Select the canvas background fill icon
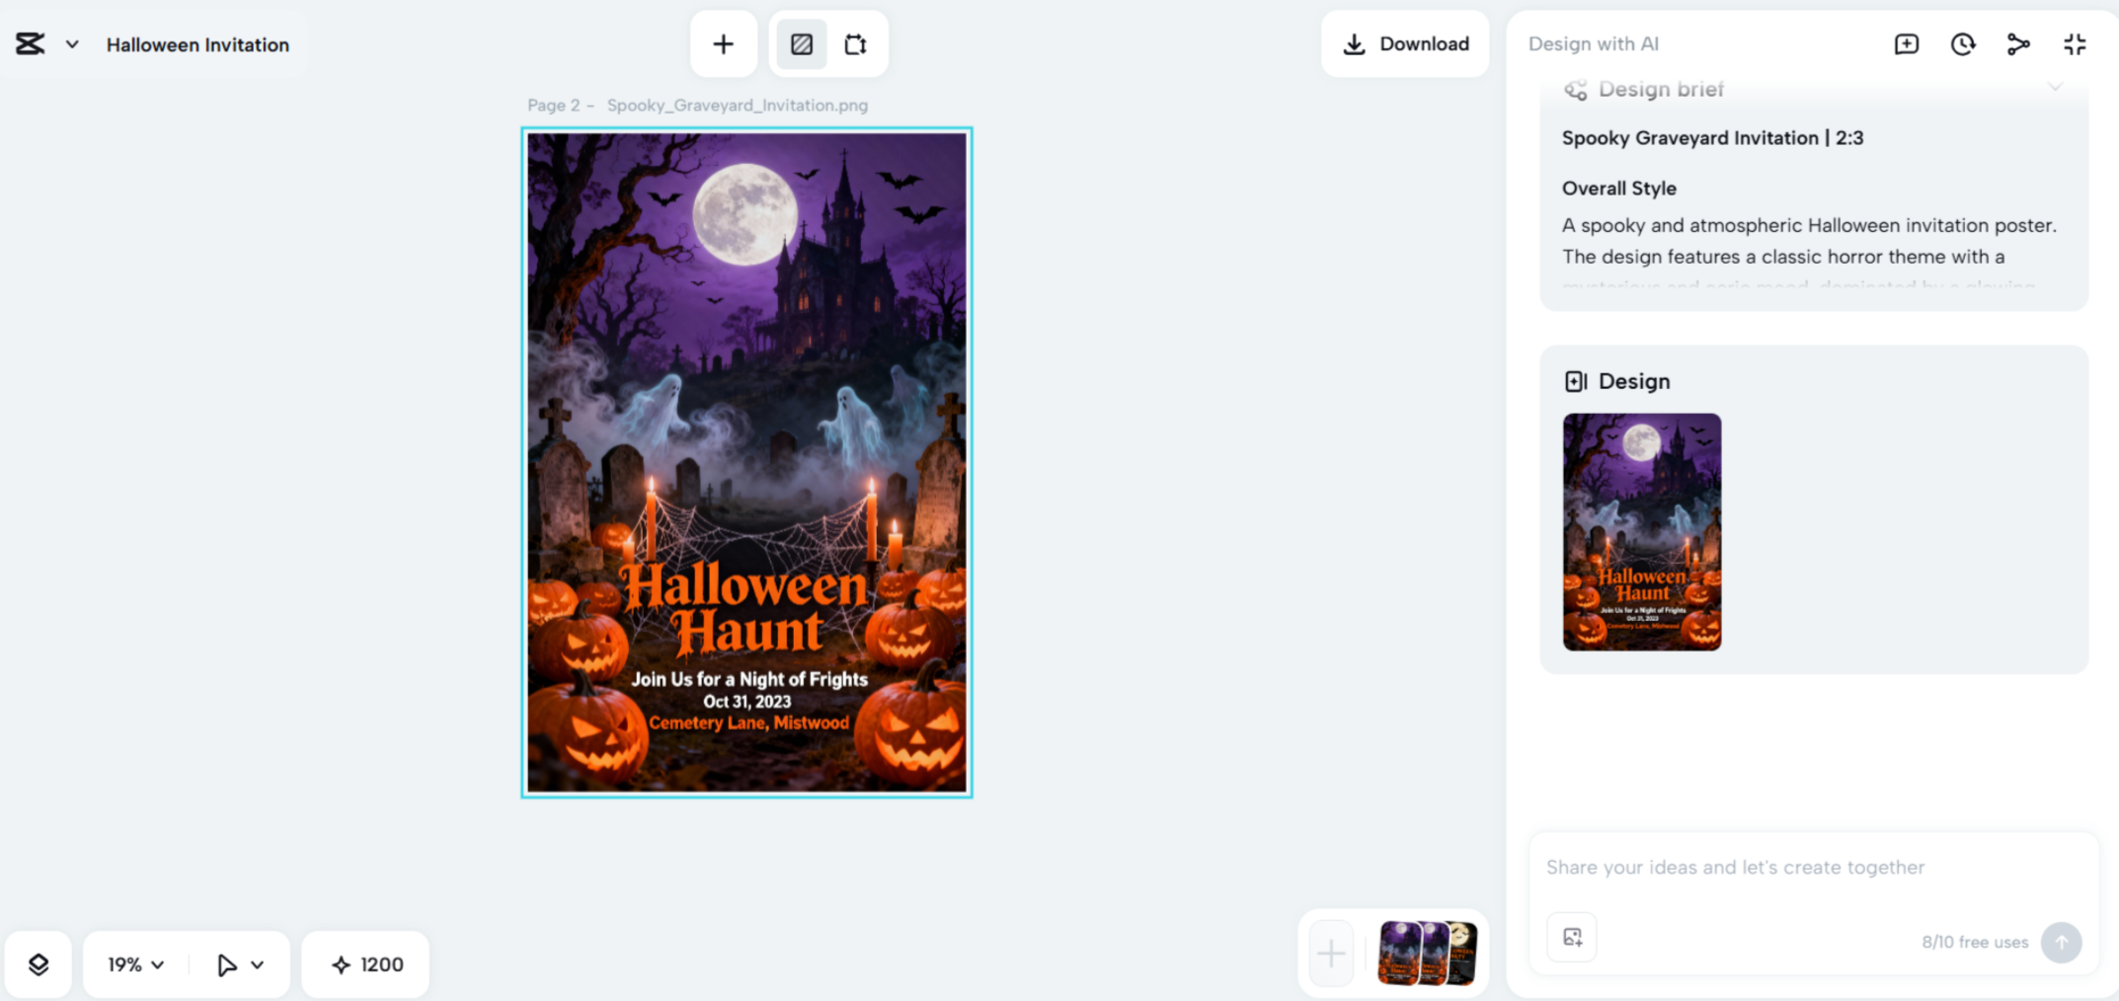Viewport: 2119px width, 1001px height. (x=800, y=43)
